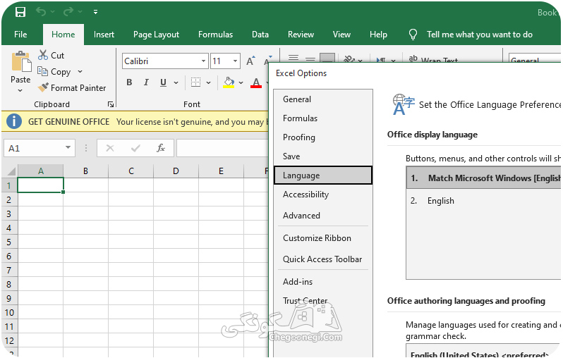Image resolution: width=563 pixels, height=358 pixels.
Task: Click the Redo arrow icon
Action: (68, 12)
